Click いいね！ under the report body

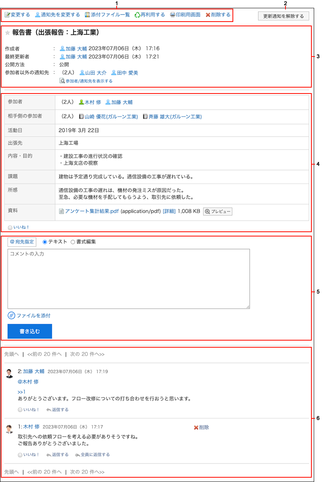(19, 227)
